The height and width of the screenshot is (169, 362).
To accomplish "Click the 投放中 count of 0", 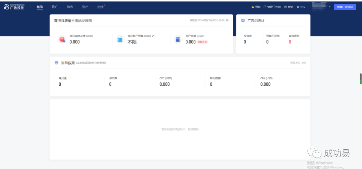I will tap(245, 42).
